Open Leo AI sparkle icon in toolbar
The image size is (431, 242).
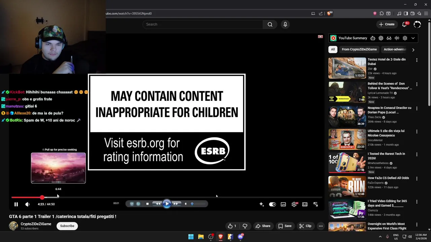[419, 13]
